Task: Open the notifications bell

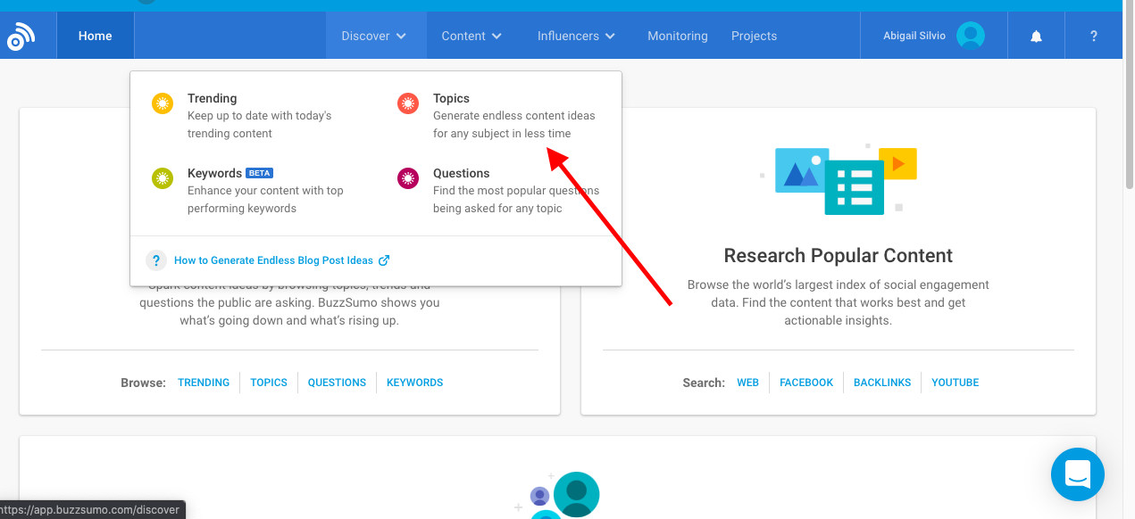Action: 1036,37
